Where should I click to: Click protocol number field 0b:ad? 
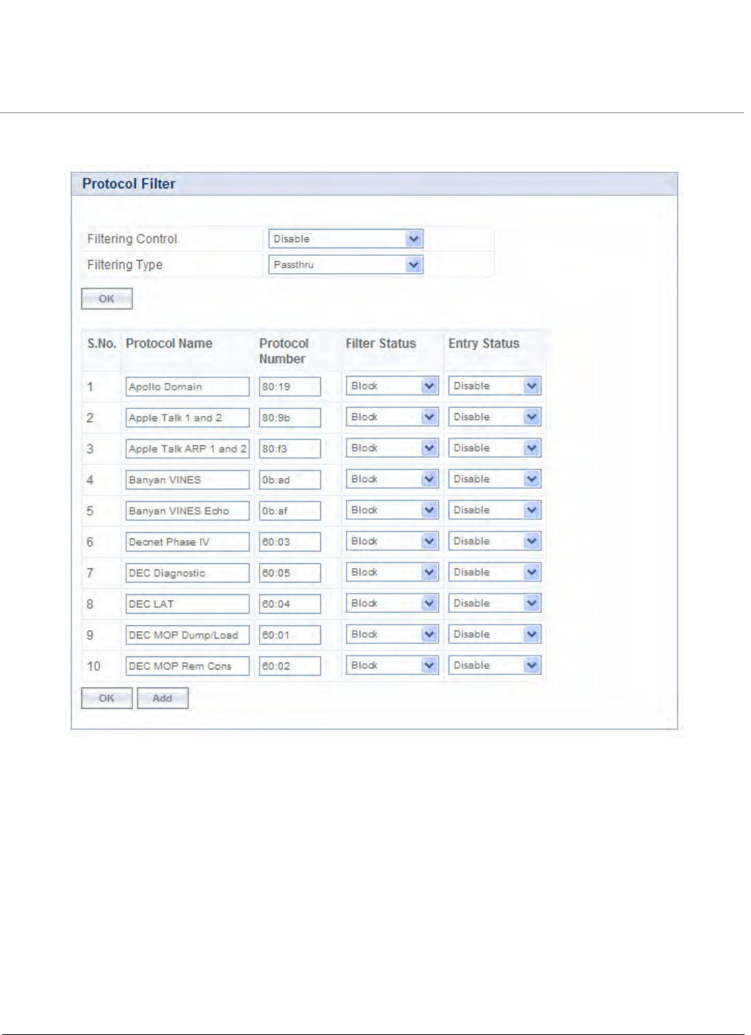[x=290, y=480]
